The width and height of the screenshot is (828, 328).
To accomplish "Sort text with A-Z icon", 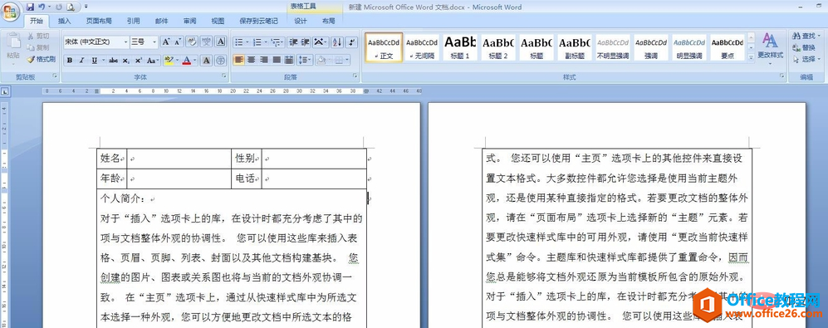I will click(337, 42).
